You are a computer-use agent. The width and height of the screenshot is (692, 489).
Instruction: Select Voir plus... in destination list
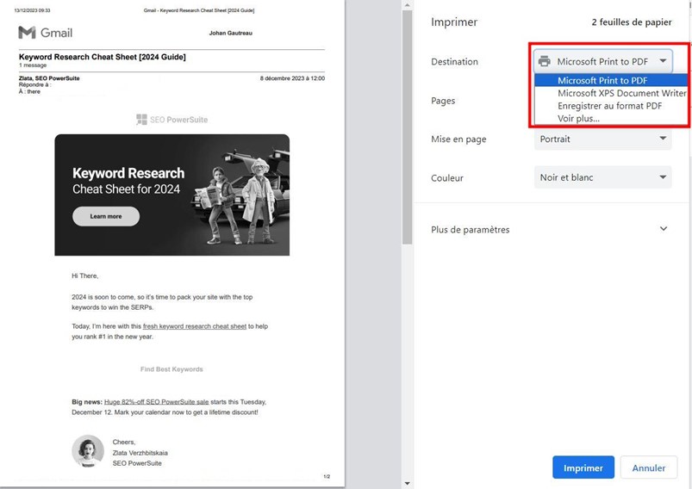[611, 119]
